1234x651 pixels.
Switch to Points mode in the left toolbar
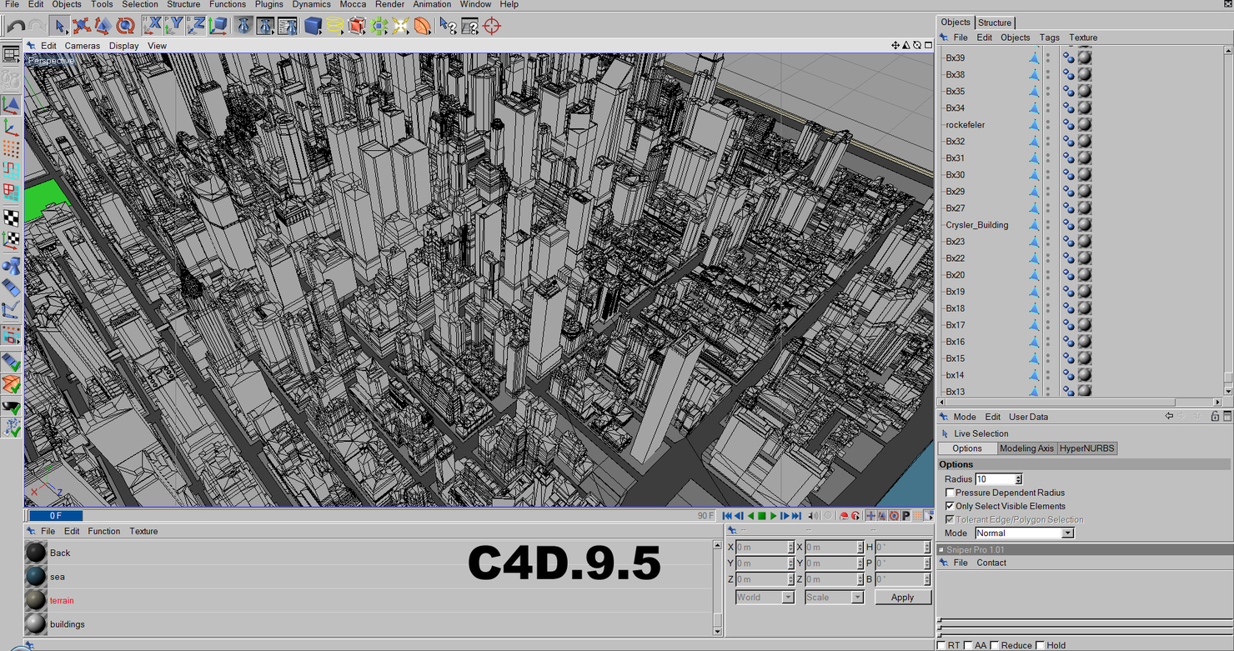click(x=11, y=149)
